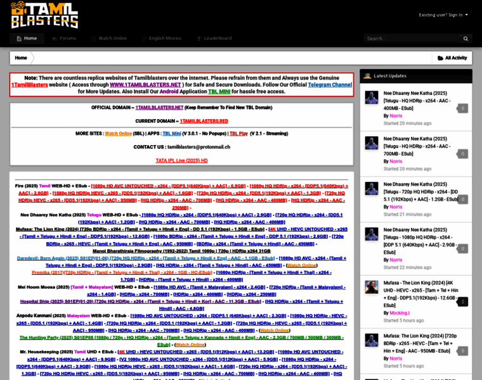Screen dimensions: 482x380
Task: Click the search magnifier icon
Action: click(466, 39)
